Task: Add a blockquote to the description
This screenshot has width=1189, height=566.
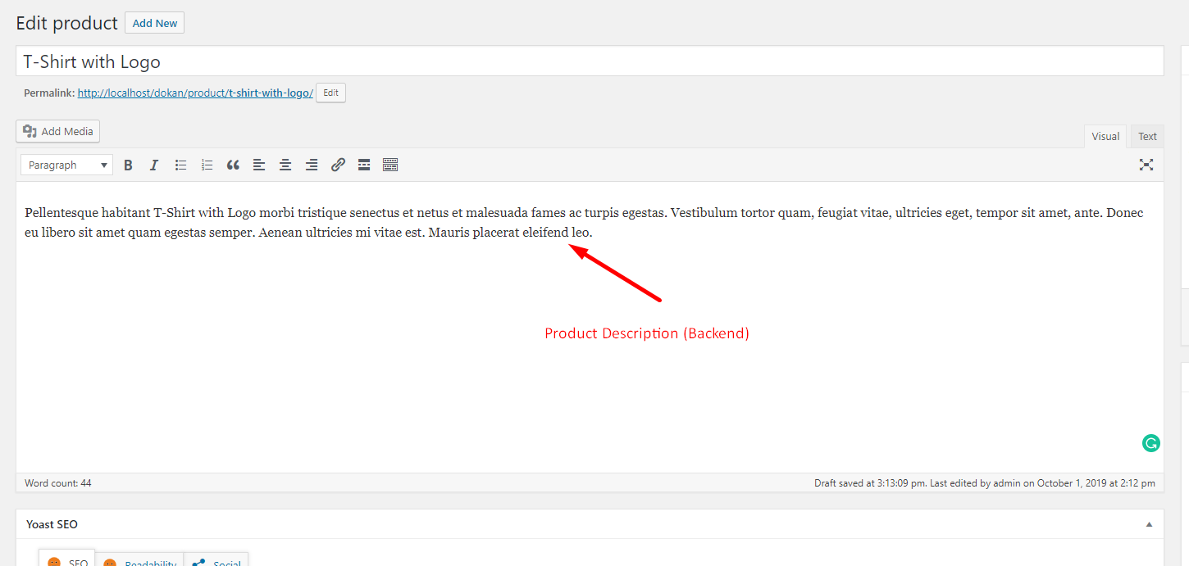Action: click(x=233, y=165)
